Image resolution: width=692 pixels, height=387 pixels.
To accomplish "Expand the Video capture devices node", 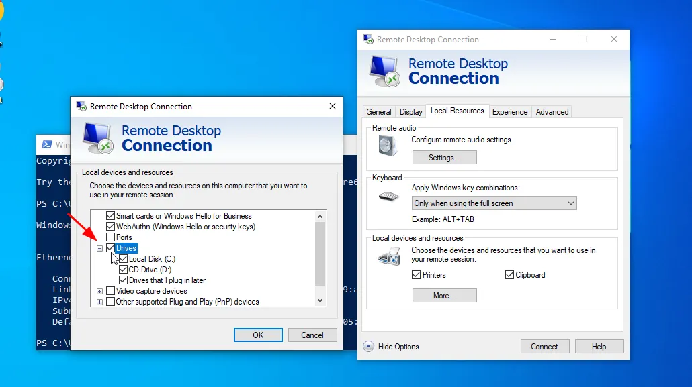I will [99, 291].
